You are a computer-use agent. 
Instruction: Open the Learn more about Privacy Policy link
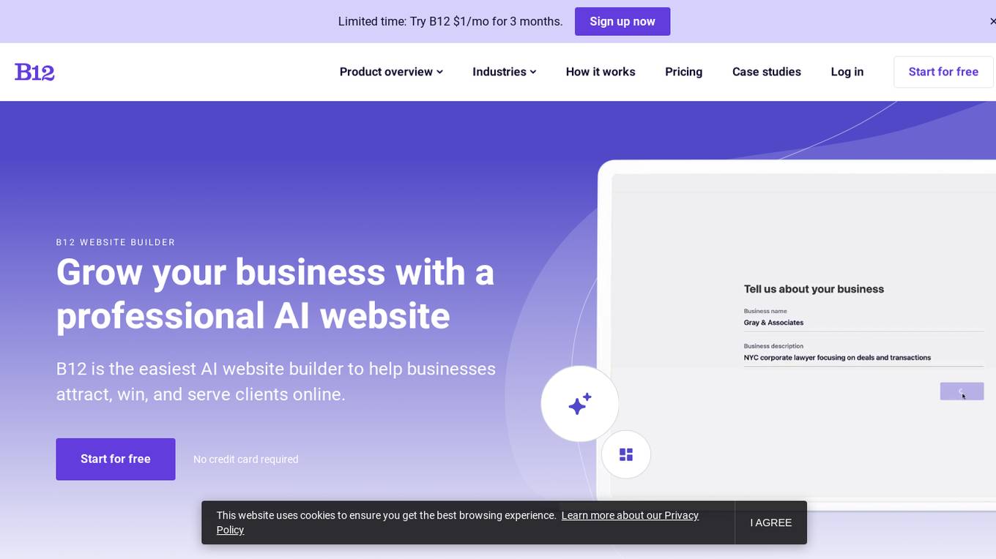point(458,522)
